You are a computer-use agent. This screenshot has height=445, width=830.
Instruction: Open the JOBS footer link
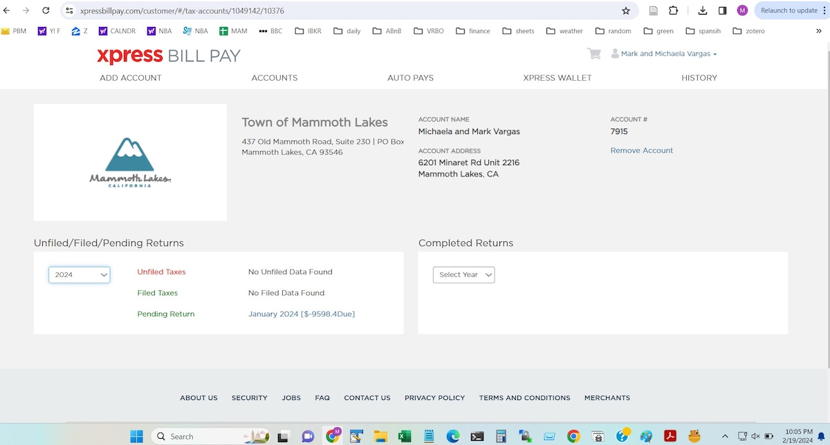tap(291, 398)
